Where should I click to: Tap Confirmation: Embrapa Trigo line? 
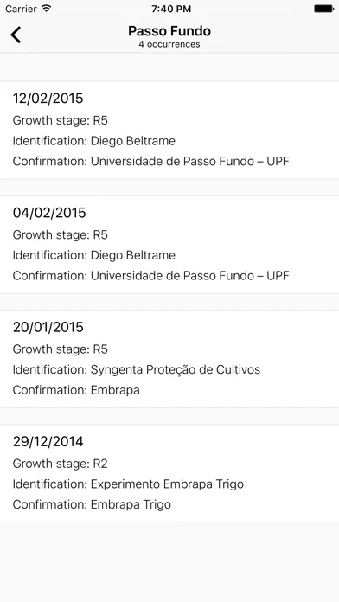point(92,504)
